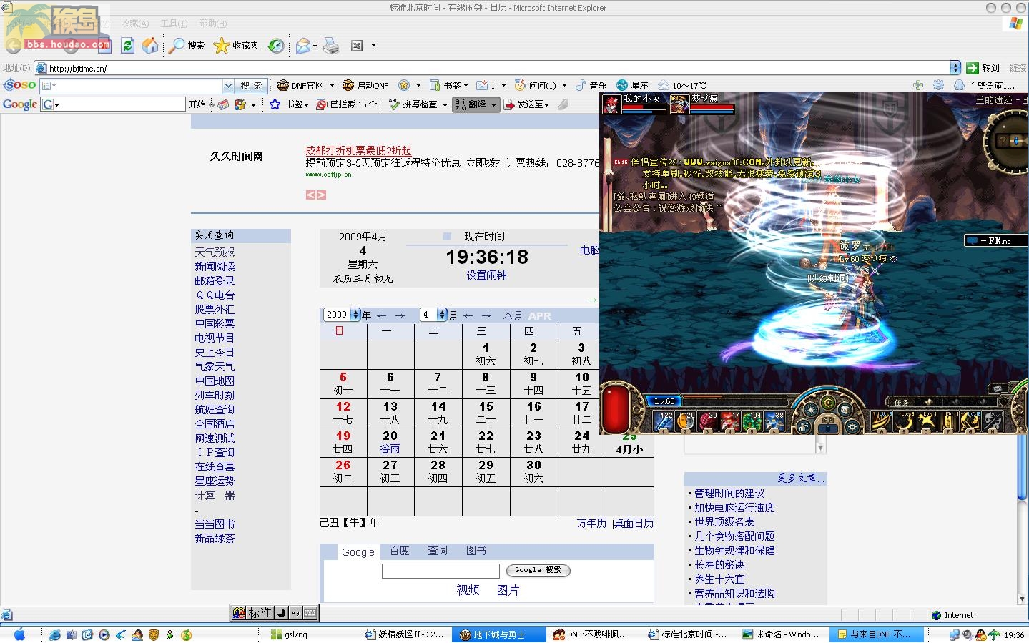
Task: Click the green plus icon on toolbar
Action: [x=918, y=85]
